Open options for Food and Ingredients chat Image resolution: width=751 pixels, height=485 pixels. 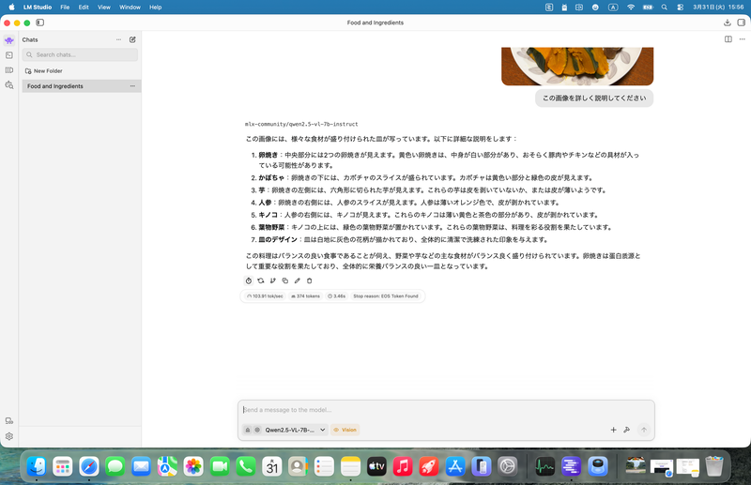click(x=132, y=86)
